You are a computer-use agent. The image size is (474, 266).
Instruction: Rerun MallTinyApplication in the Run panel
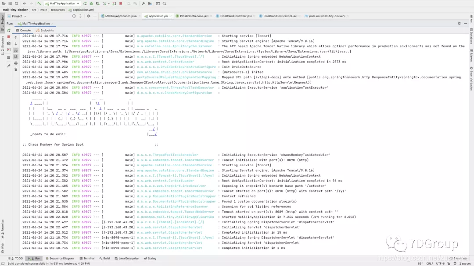coord(8,31)
